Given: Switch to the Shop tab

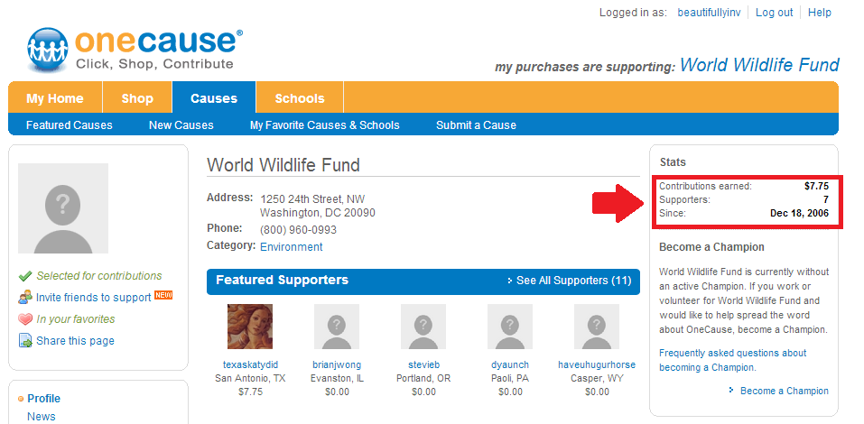Looking at the screenshot, I should pos(137,98).
